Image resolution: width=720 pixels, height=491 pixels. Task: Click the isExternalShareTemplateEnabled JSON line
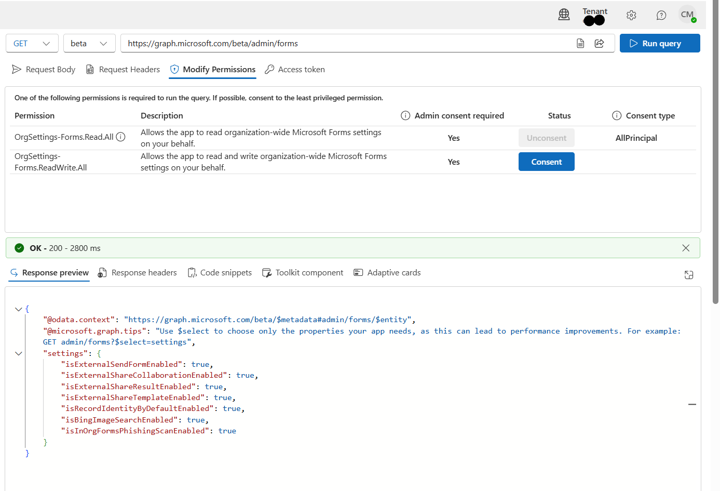tap(148, 397)
